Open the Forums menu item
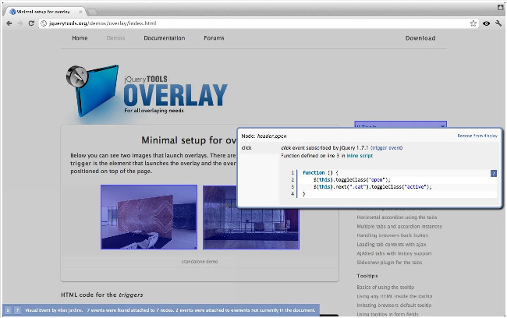 [214, 38]
